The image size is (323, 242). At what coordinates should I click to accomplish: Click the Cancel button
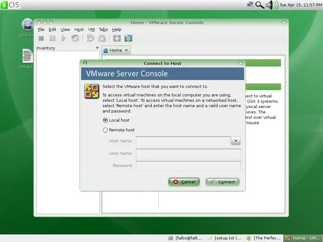coord(184,182)
